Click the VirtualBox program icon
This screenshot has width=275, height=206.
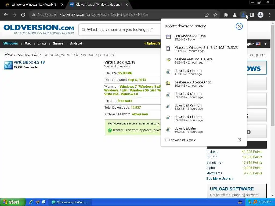8,65
